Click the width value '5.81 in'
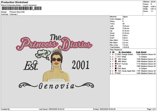 (x=153, y=9)
